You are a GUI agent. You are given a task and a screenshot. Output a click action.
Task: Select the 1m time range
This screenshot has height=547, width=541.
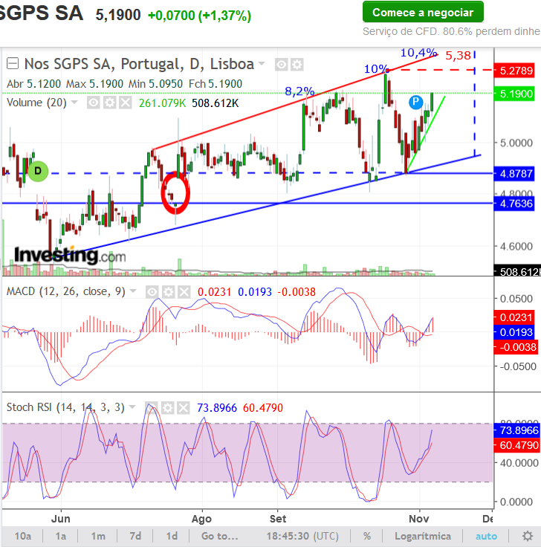98,536
